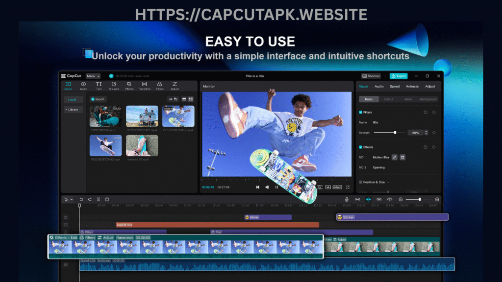Add keyframe for Filters section
This screenshot has width=502, height=282.
click(x=434, y=112)
